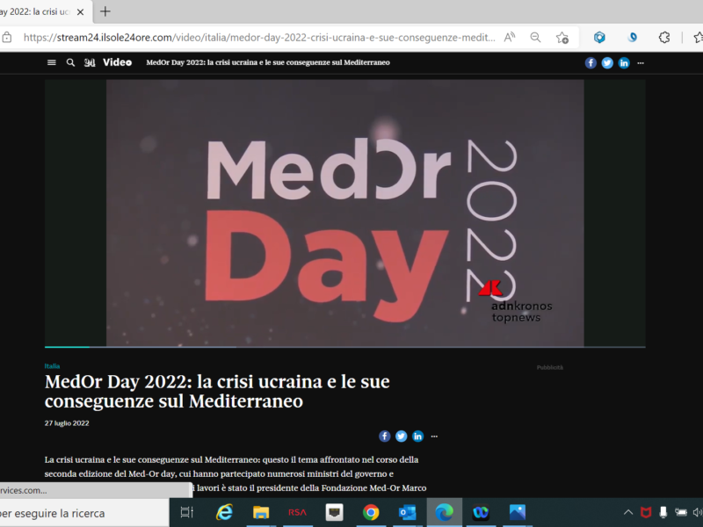The height and width of the screenshot is (527, 703).
Task: Click the Windows taskbar search box
Action: coord(83,513)
